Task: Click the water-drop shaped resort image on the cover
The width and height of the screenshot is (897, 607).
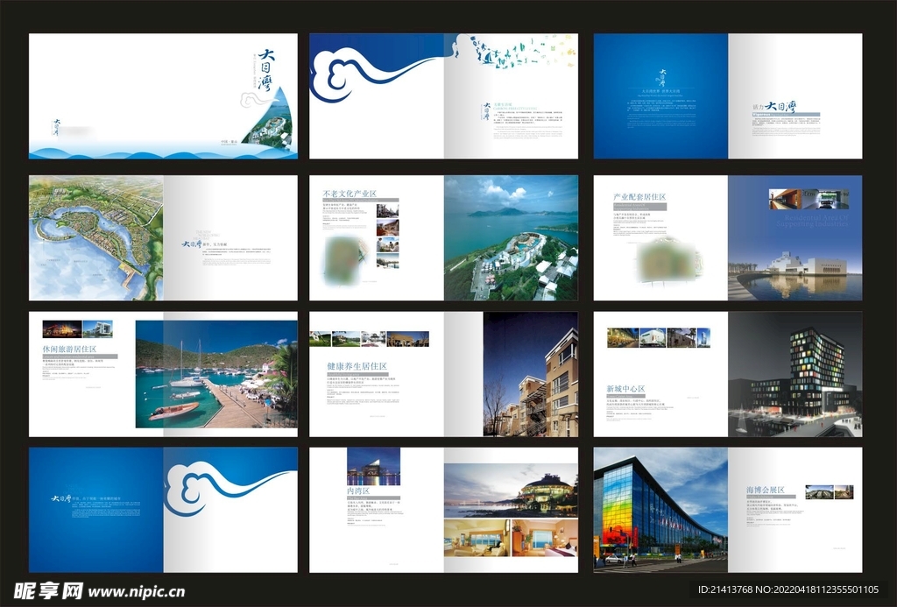Action: coord(270,123)
